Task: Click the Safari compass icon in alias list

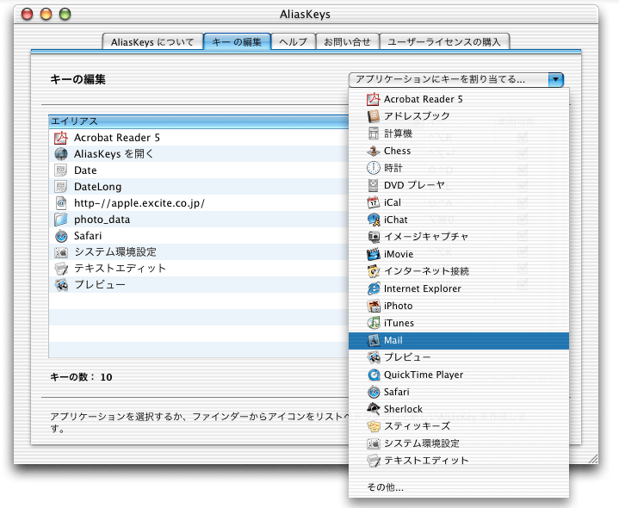Action: click(x=61, y=236)
